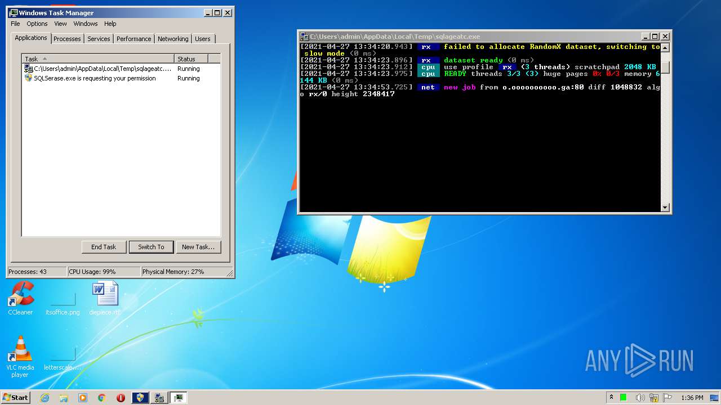Open the CCleaner desktop shortcut
The height and width of the screenshot is (405, 721).
coord(20,298)
